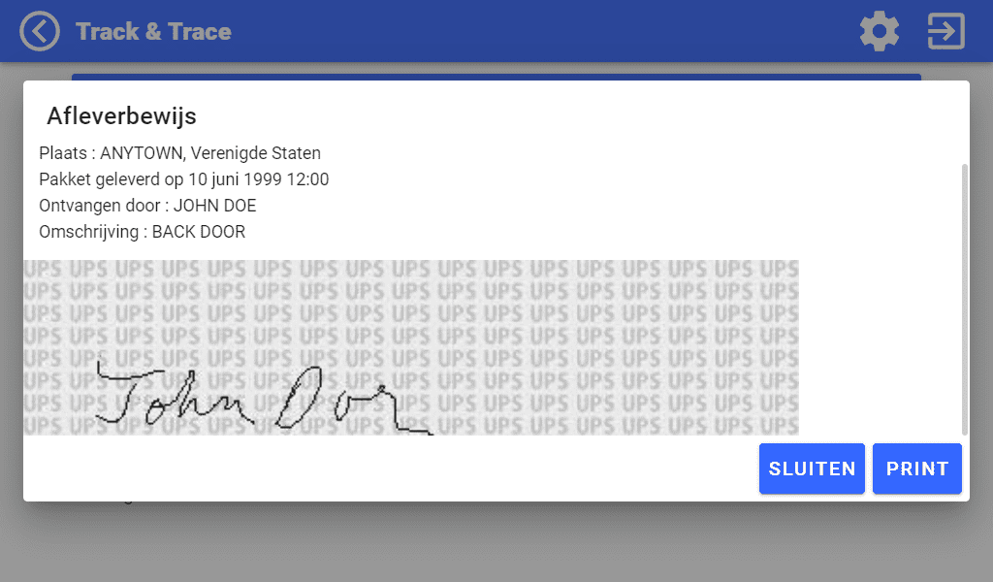Click the delivery date 10 juni 1999

(235, 179)
